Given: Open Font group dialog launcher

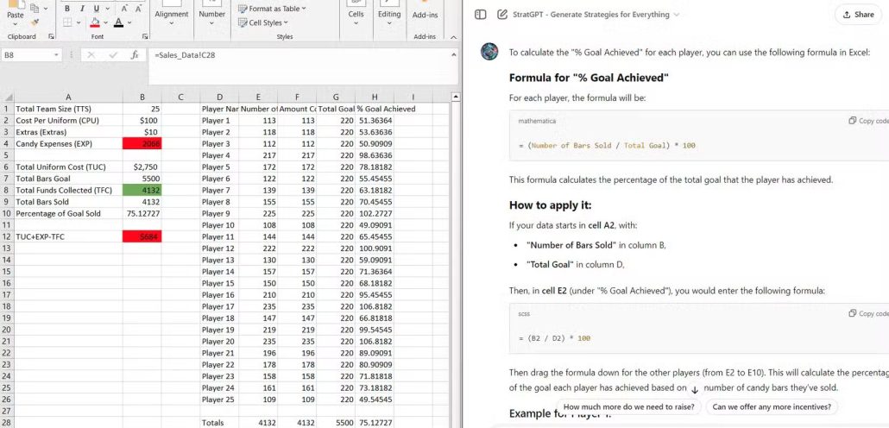Looking at the screenshot, I should 145,36.
